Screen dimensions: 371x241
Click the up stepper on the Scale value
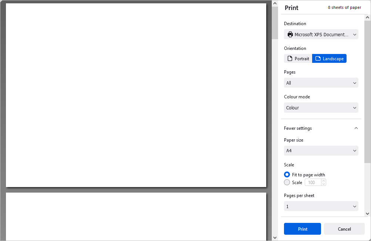pyautogui.click(x=323, y=180)
